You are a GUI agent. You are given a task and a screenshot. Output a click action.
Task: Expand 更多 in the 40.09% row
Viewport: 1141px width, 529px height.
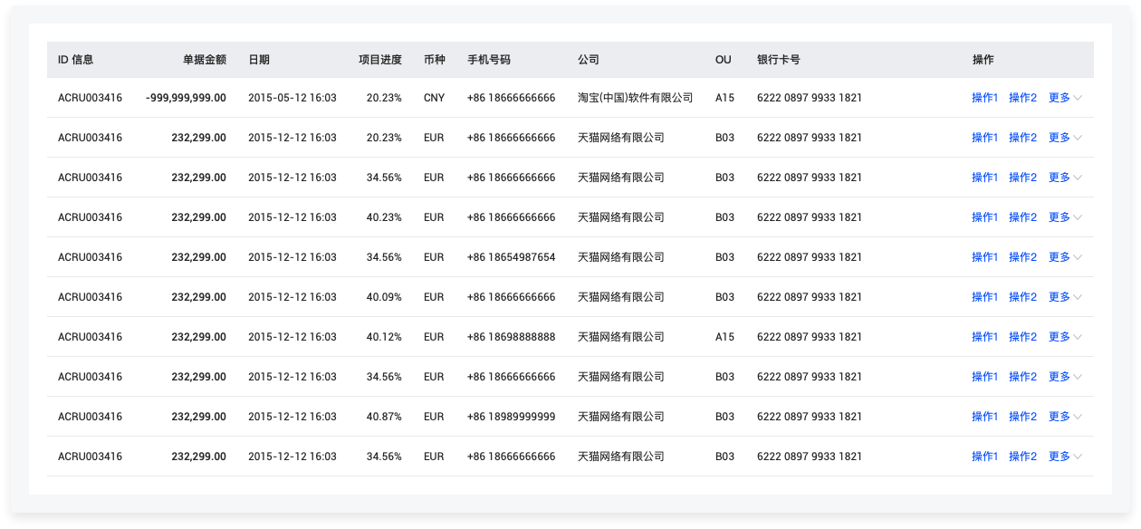click(x=1065, y=297)
